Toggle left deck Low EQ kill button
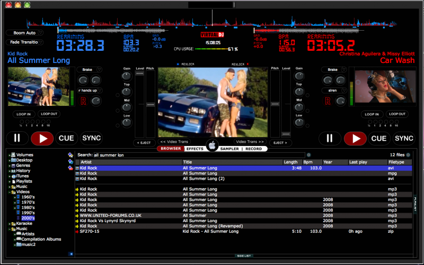The width and height of the screenshot is (424, 265). coord(118,125)
